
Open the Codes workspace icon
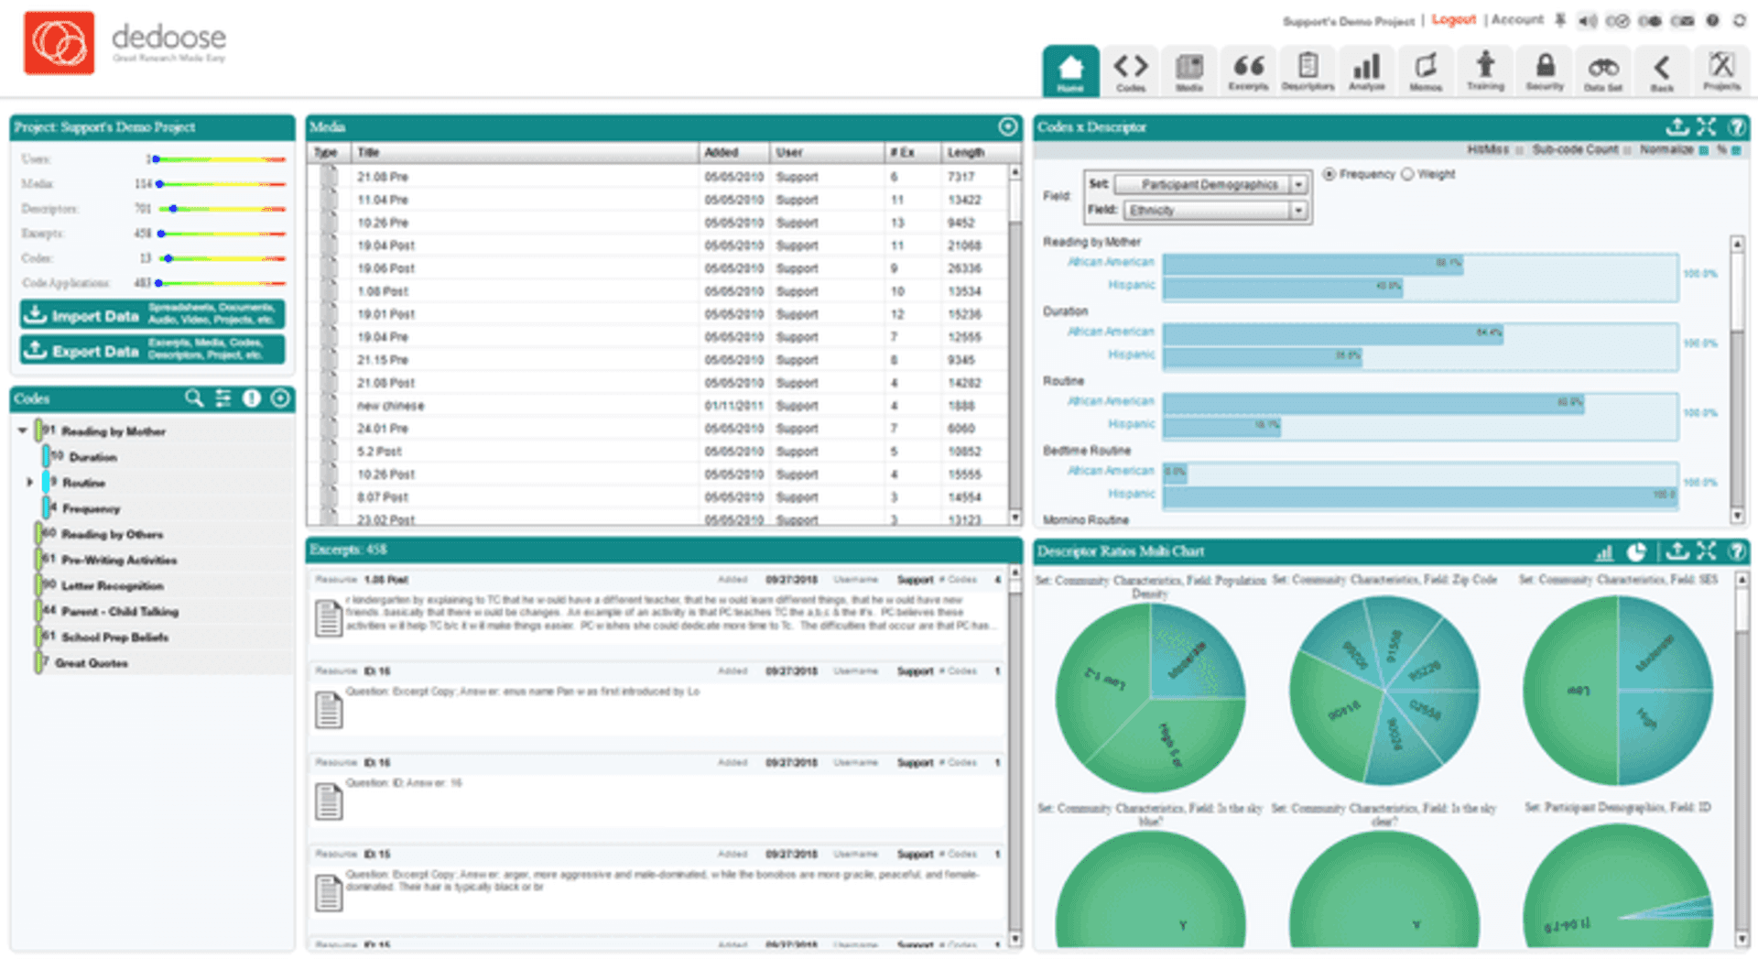(1131, 70)
